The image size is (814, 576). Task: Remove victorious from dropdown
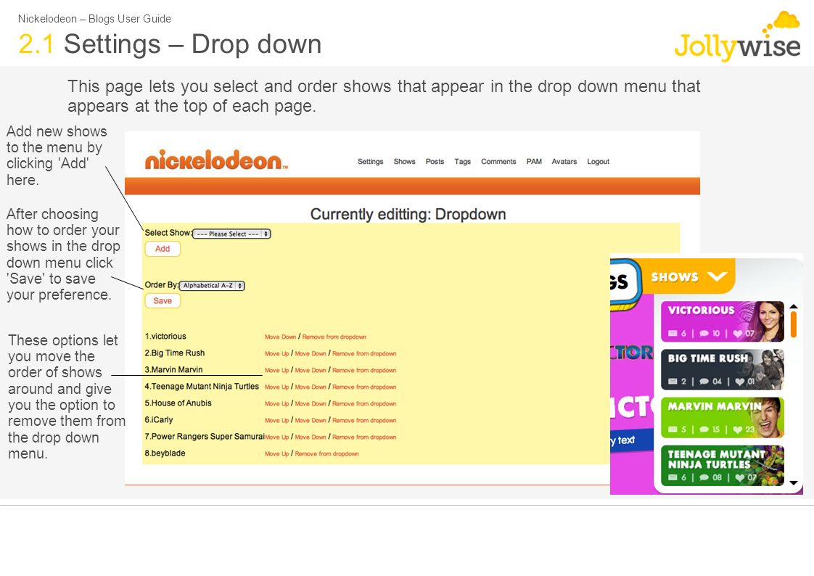tap(334, 337)
